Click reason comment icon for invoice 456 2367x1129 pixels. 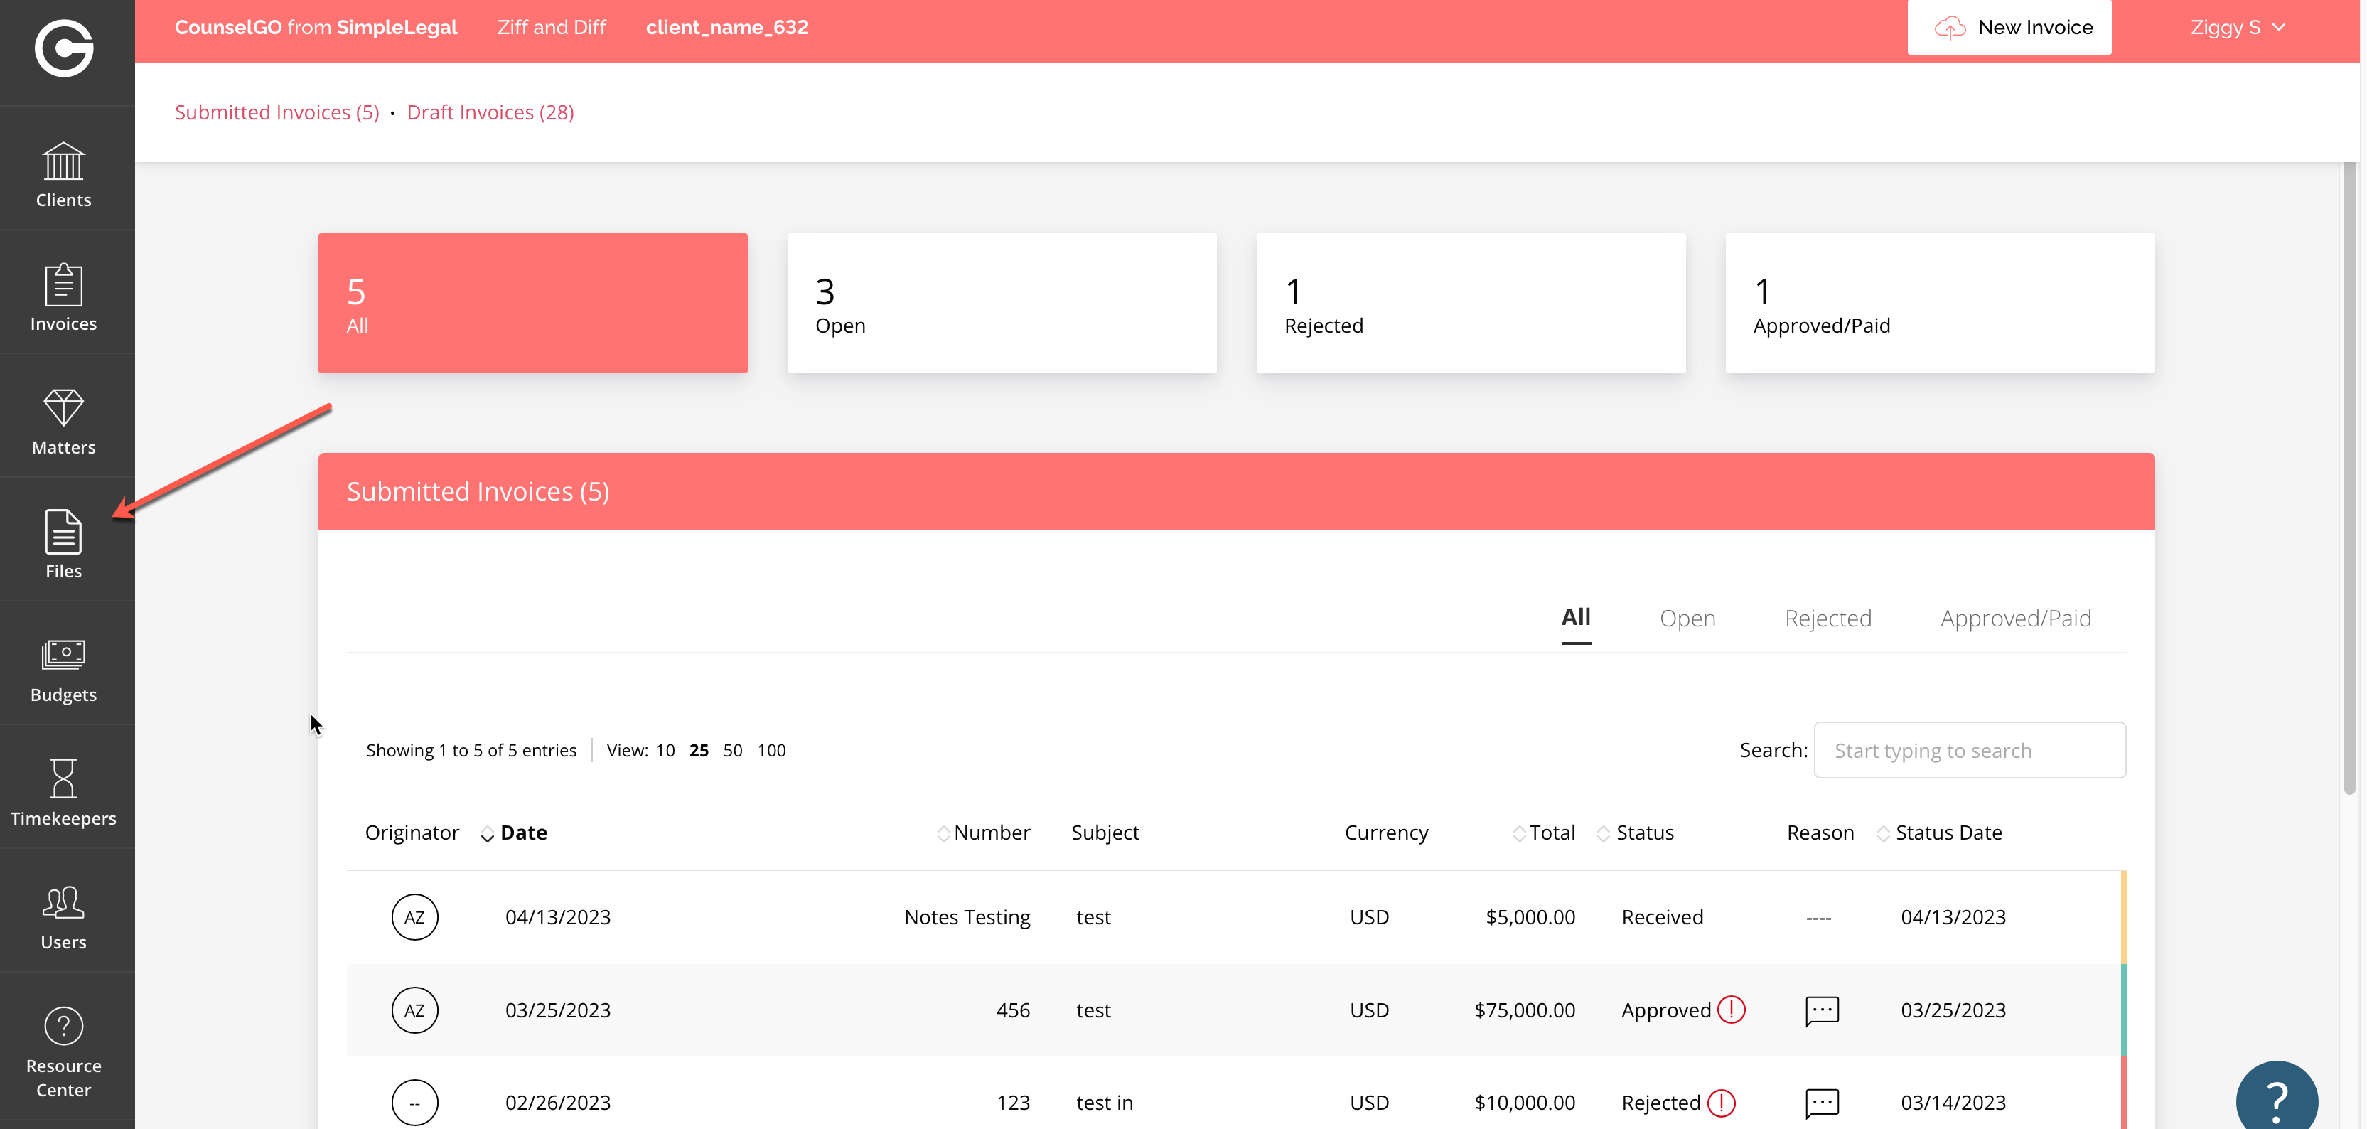coord(1821,1010)
